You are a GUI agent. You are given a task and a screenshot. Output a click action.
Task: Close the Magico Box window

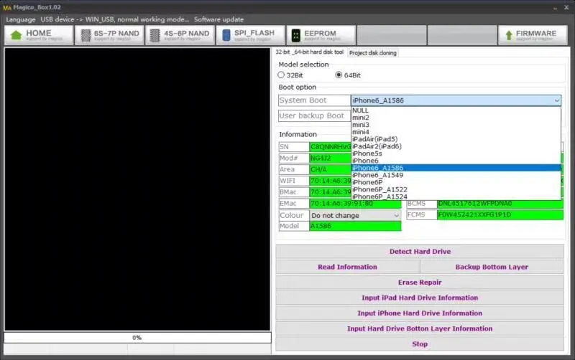click(x=566, y=7)
